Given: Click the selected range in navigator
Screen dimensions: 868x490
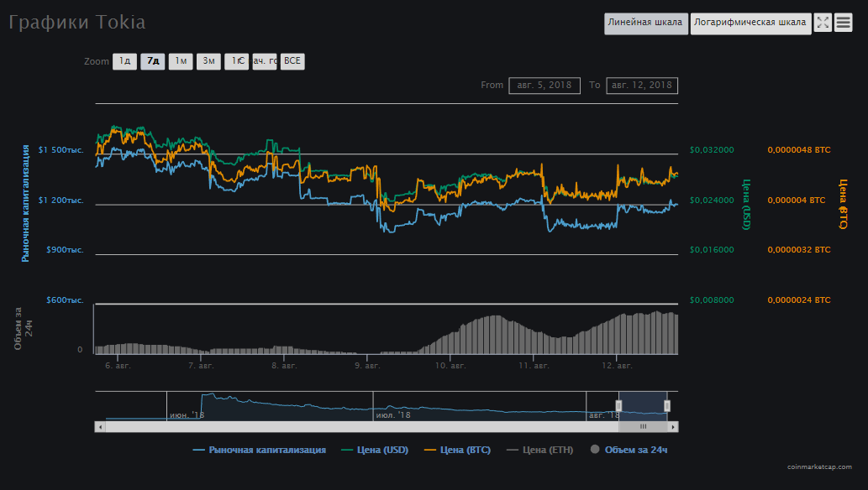Looking at the screenshot, I should coord(643,406).
